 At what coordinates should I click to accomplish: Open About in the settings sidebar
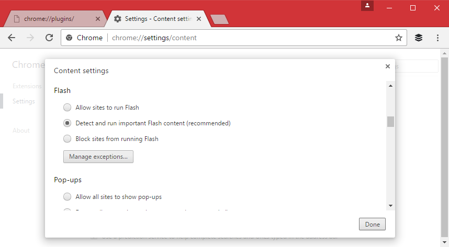coord(21,131)
